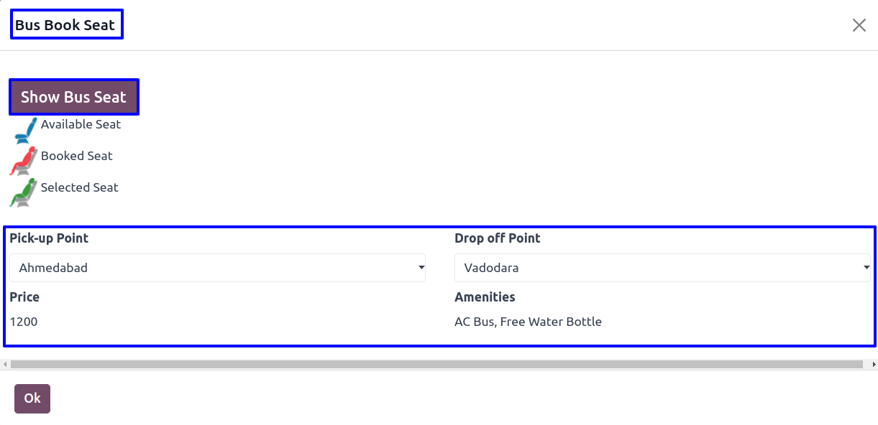Click the horizontal scrollbar track

click(436, 365)
